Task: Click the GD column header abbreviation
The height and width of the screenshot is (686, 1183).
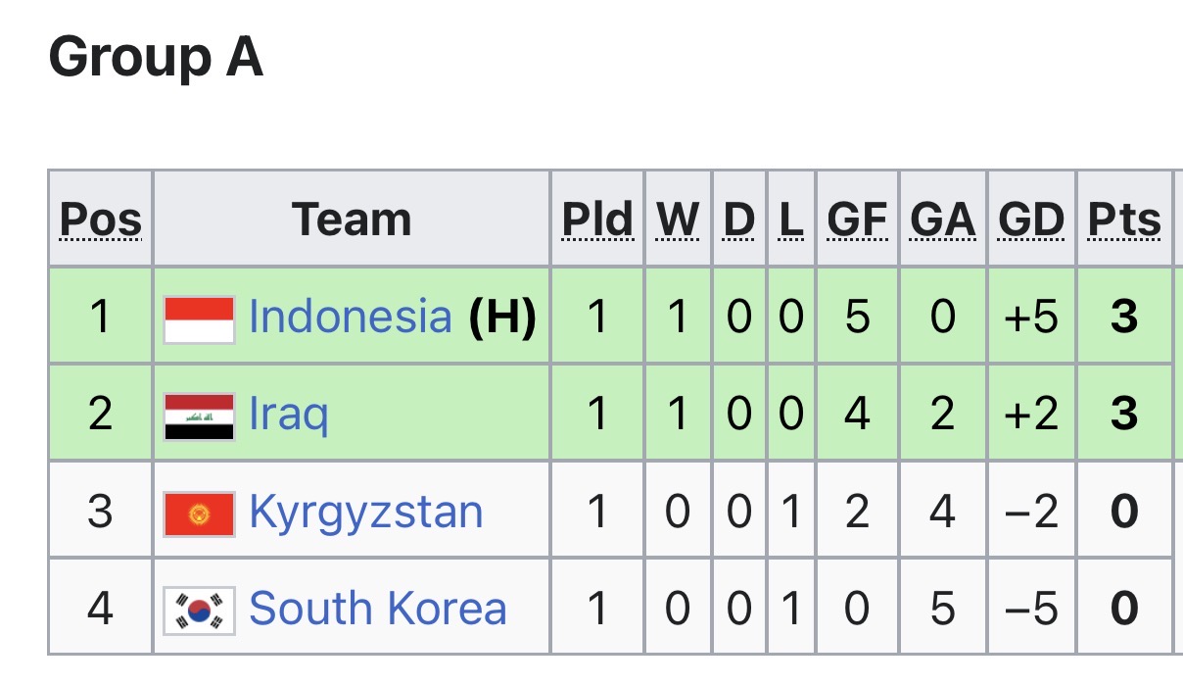Action: point(1031,220)
